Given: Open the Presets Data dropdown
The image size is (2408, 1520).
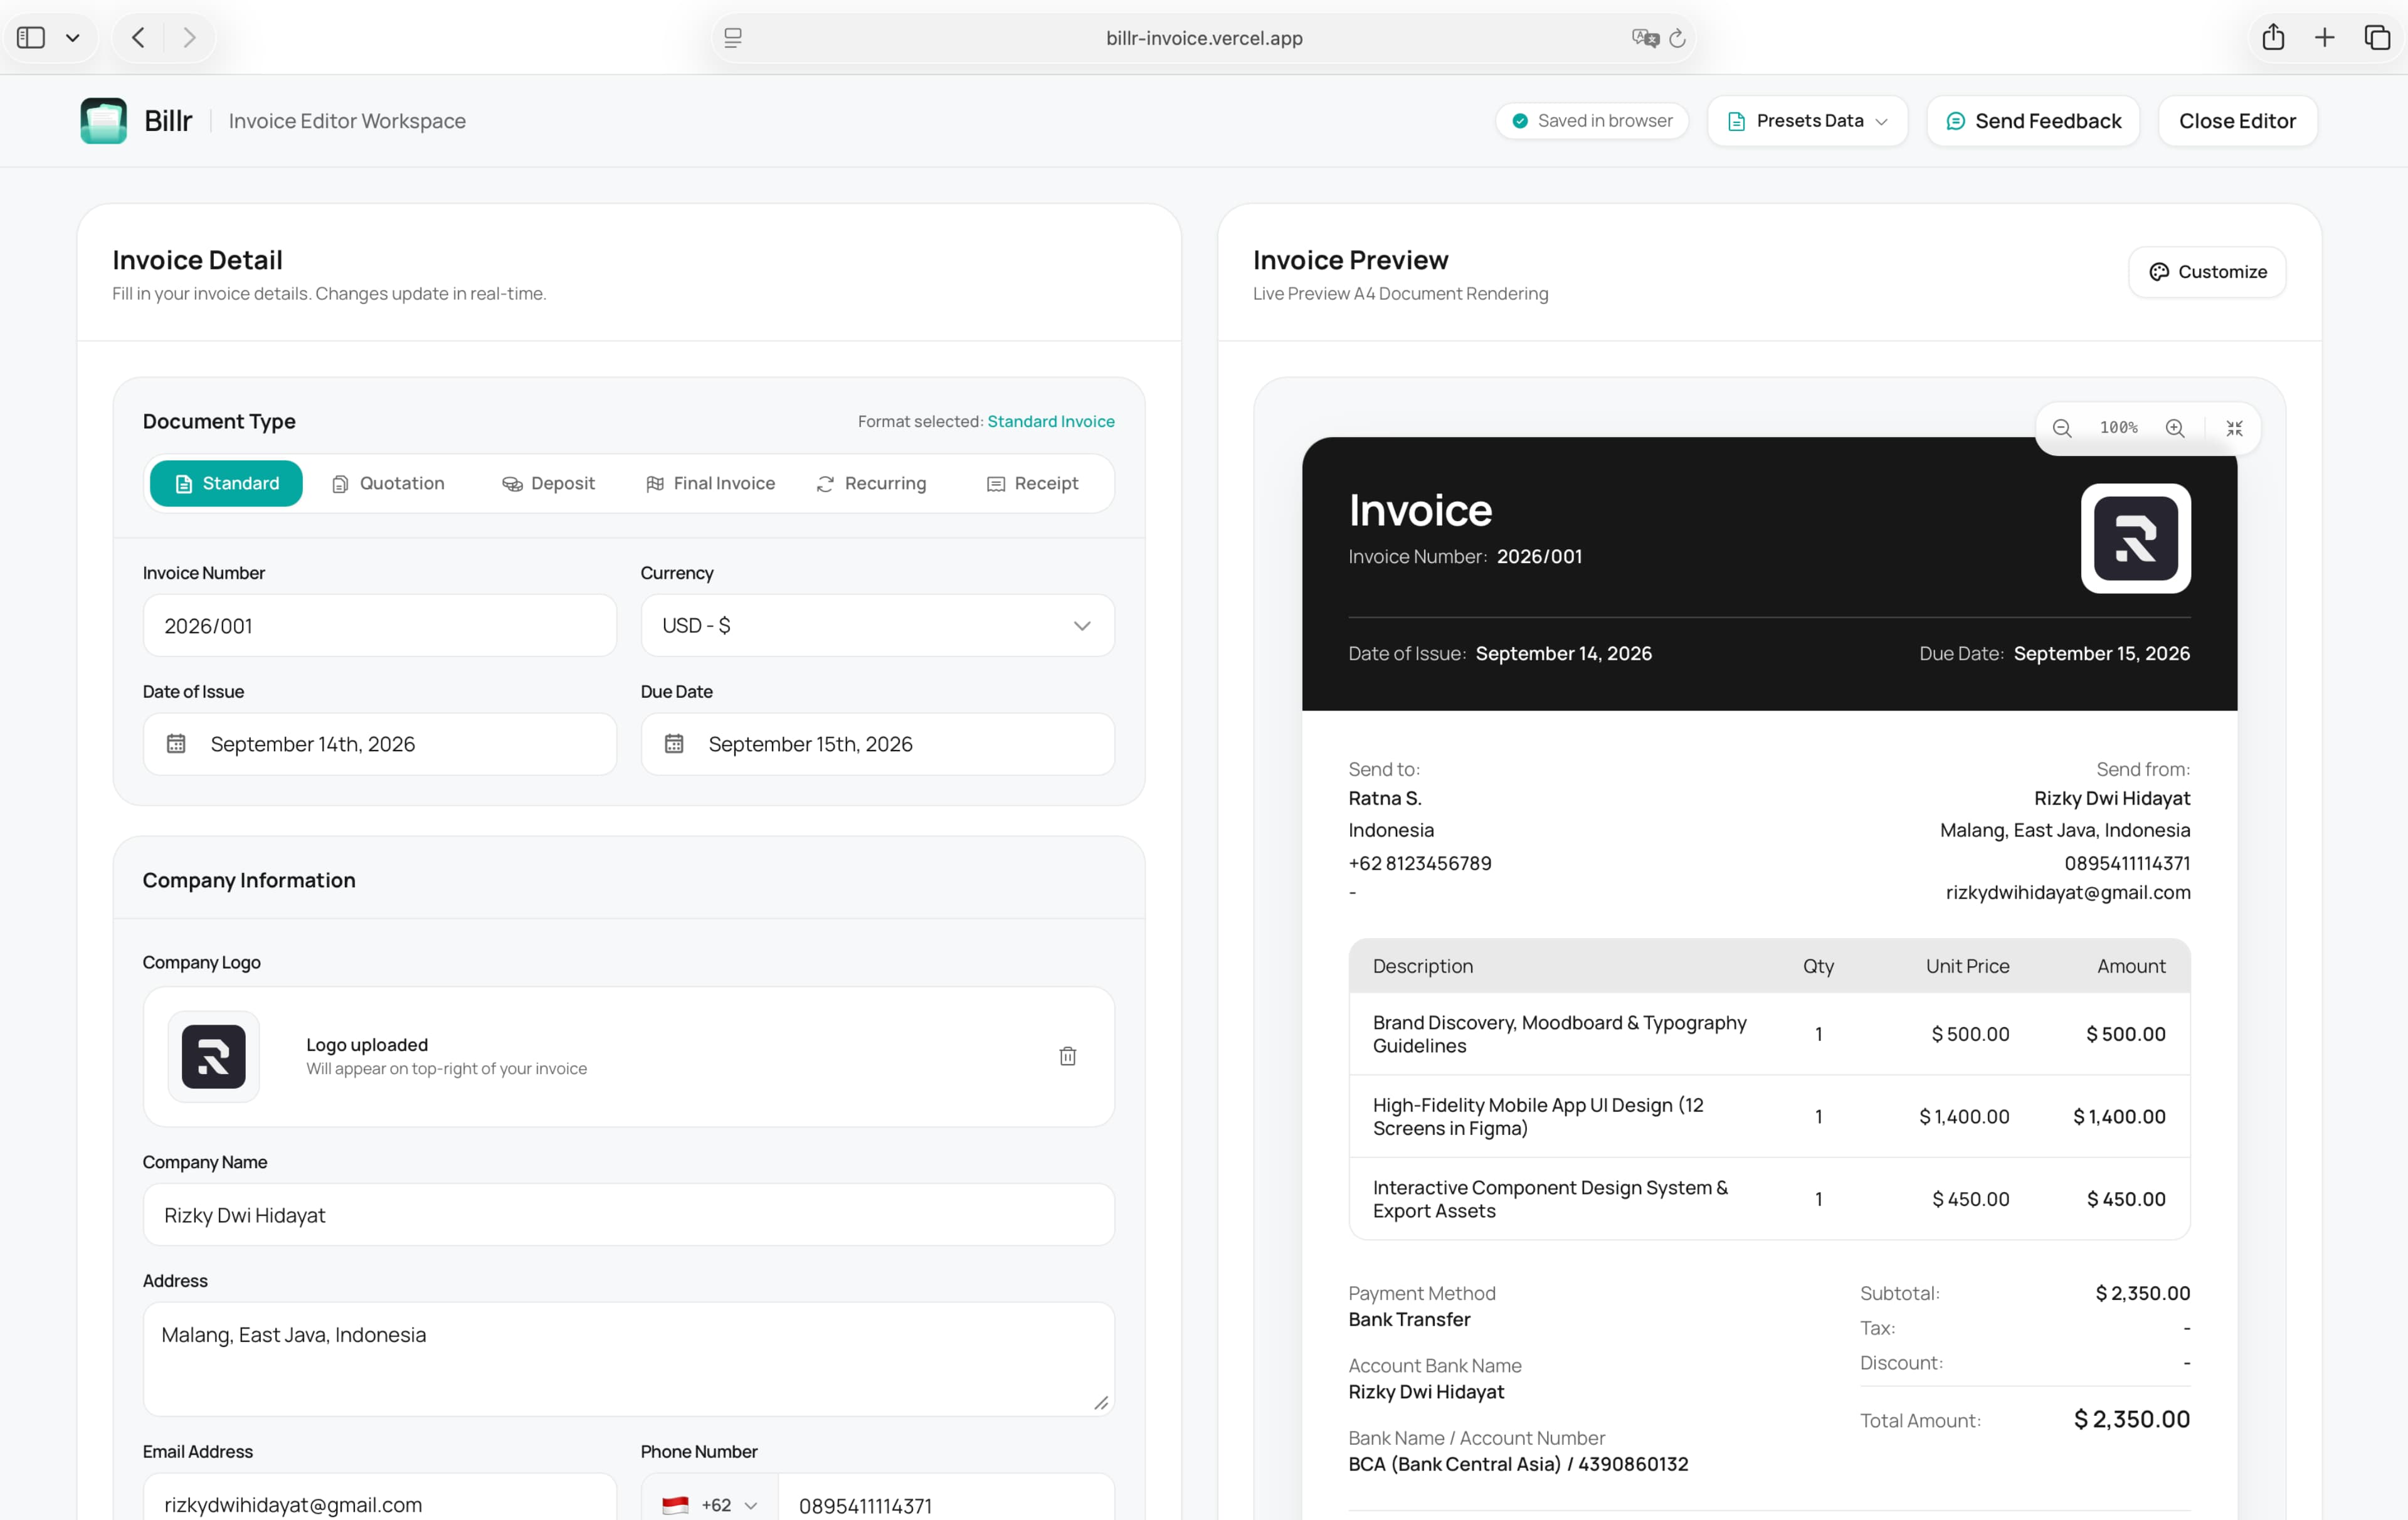Looking at the screenshot, I should pos(1807,121).
